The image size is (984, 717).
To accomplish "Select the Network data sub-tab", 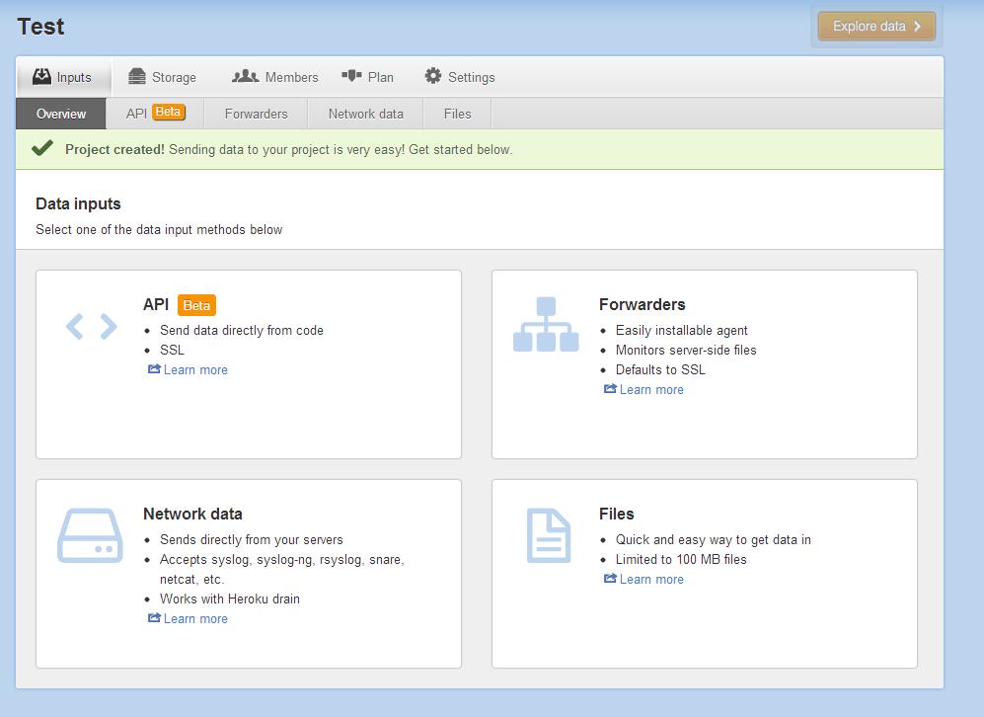I will [365, 114].
